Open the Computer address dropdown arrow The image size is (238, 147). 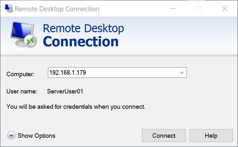[182, 73]
